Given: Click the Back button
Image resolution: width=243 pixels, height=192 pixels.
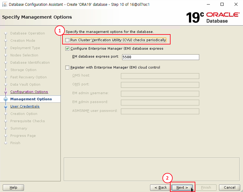Looking at the screenshot, I should pos(161,187).
